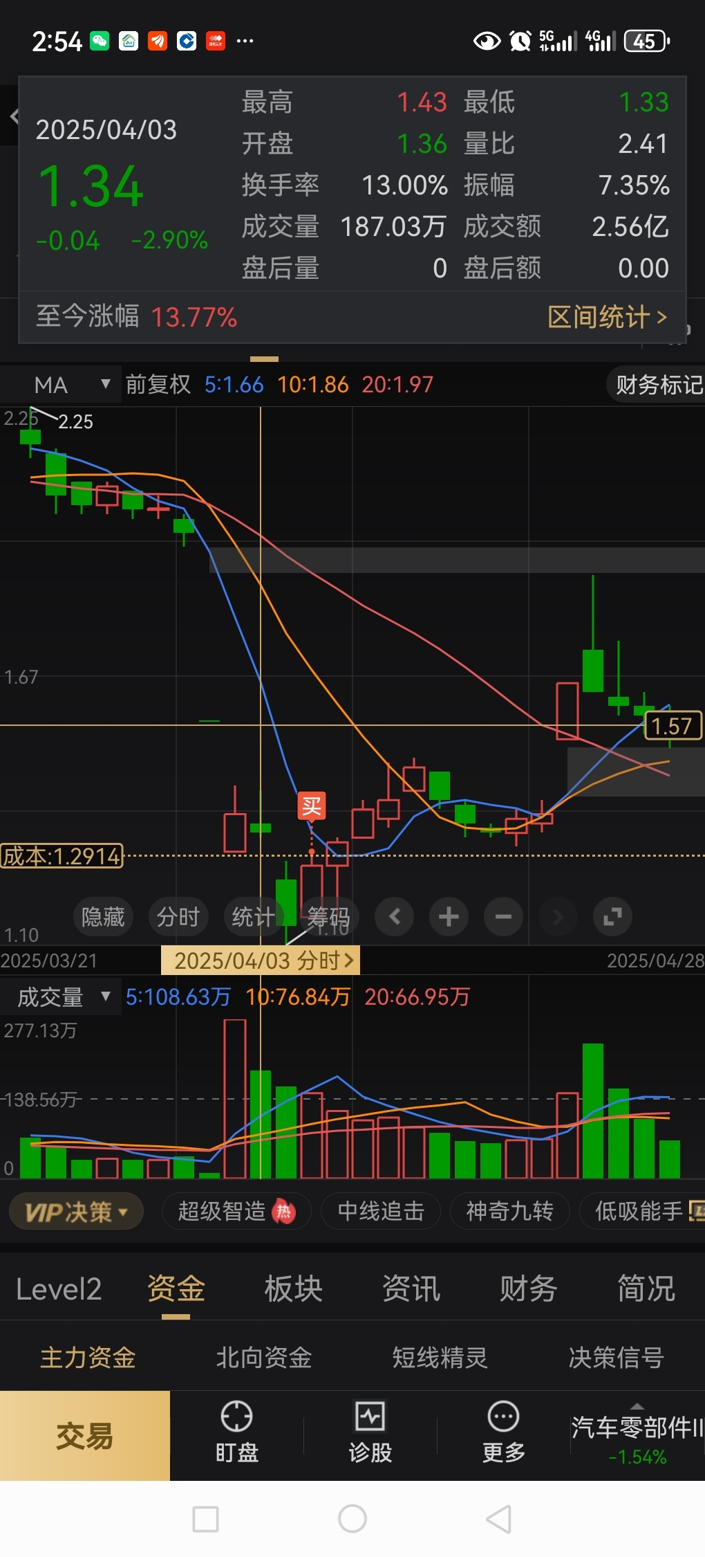705x1557 pixels.
Task: Tap the zoom-out minus icon on chart
Action: tap(503, 917)
